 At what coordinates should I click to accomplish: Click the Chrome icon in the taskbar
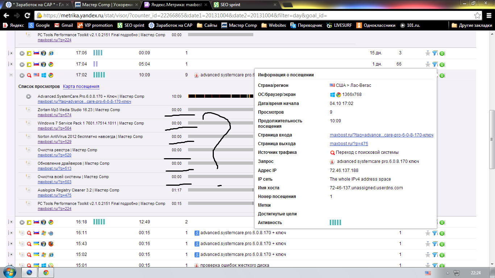click(x=46, y=273)
